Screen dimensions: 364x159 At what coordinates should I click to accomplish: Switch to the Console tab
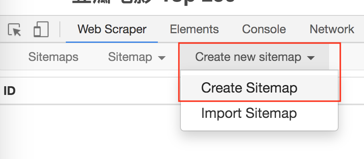coord(264,29)
